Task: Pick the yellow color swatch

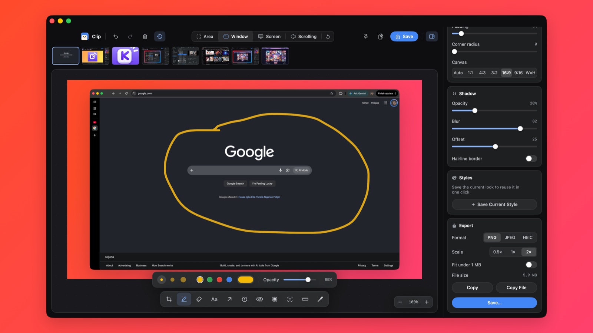Action: [200, 280]
